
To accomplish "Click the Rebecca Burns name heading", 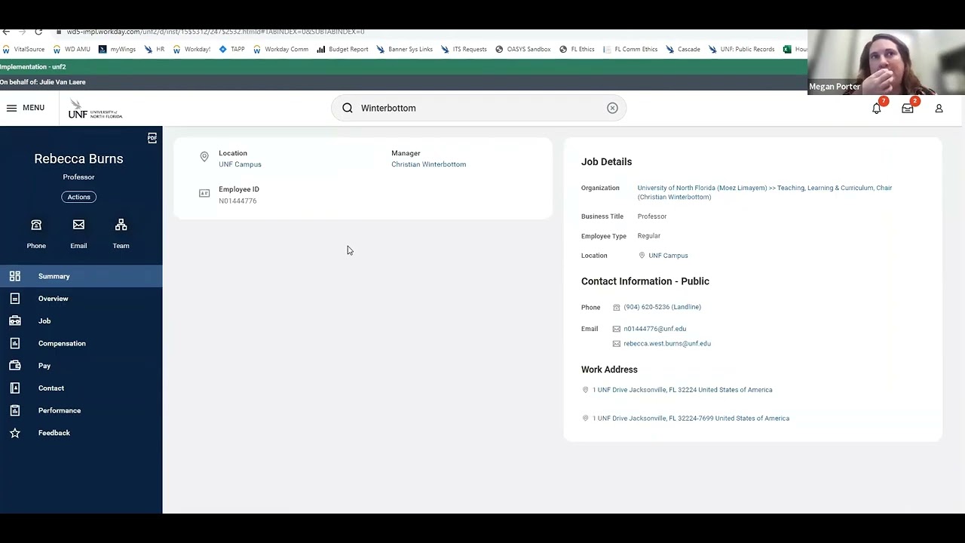I will tap(78, 158).
